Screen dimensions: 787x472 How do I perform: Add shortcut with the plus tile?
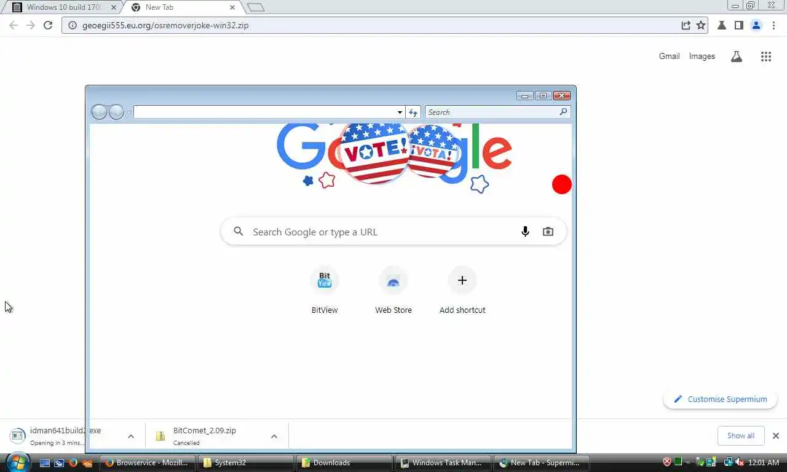click(x=462, y=291)
